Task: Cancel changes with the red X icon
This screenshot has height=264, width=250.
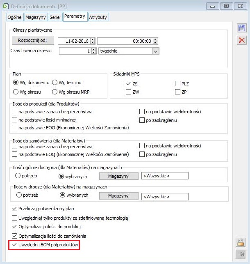Action: (x=242, y=40)
